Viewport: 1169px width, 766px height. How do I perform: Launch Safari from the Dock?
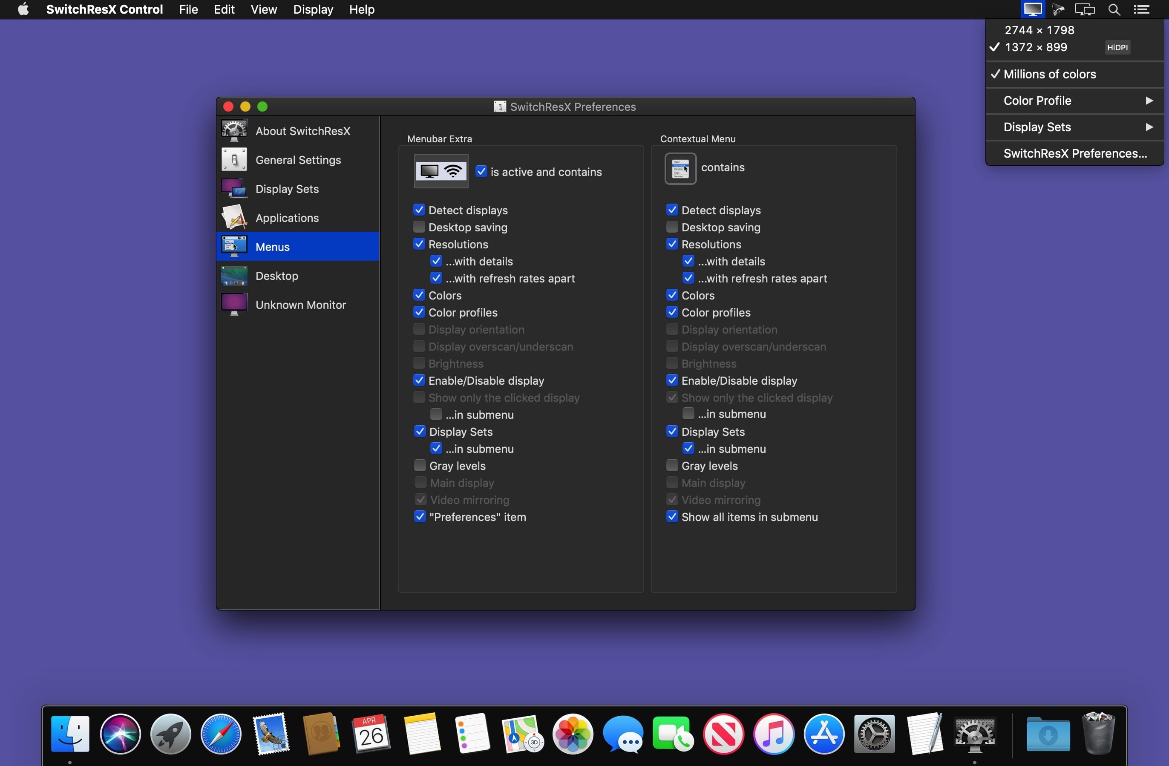point(221,734)
